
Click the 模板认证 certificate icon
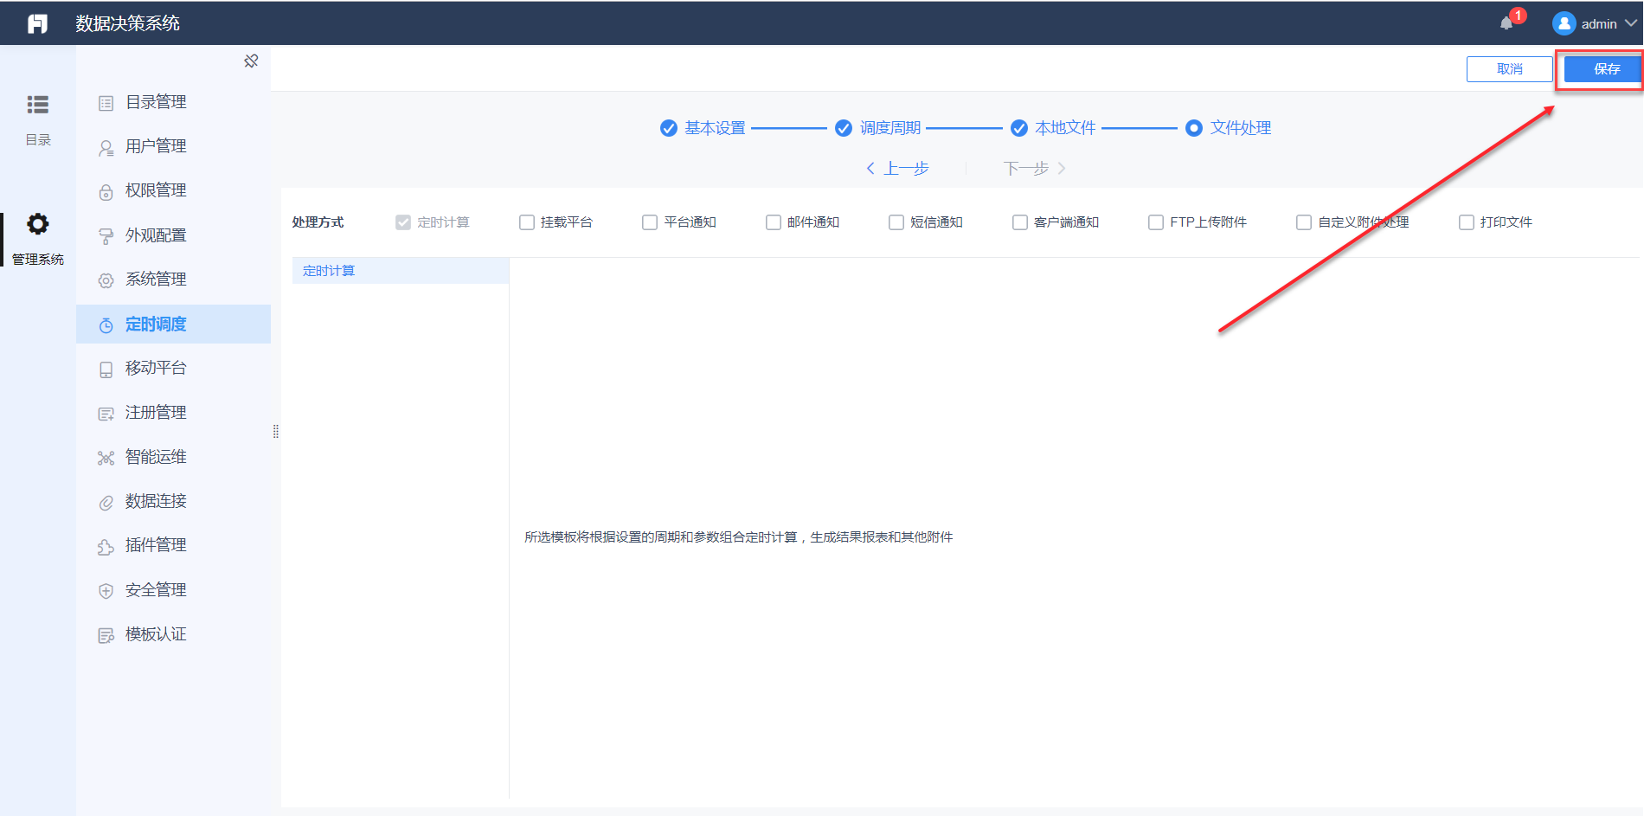click(106, 636)
